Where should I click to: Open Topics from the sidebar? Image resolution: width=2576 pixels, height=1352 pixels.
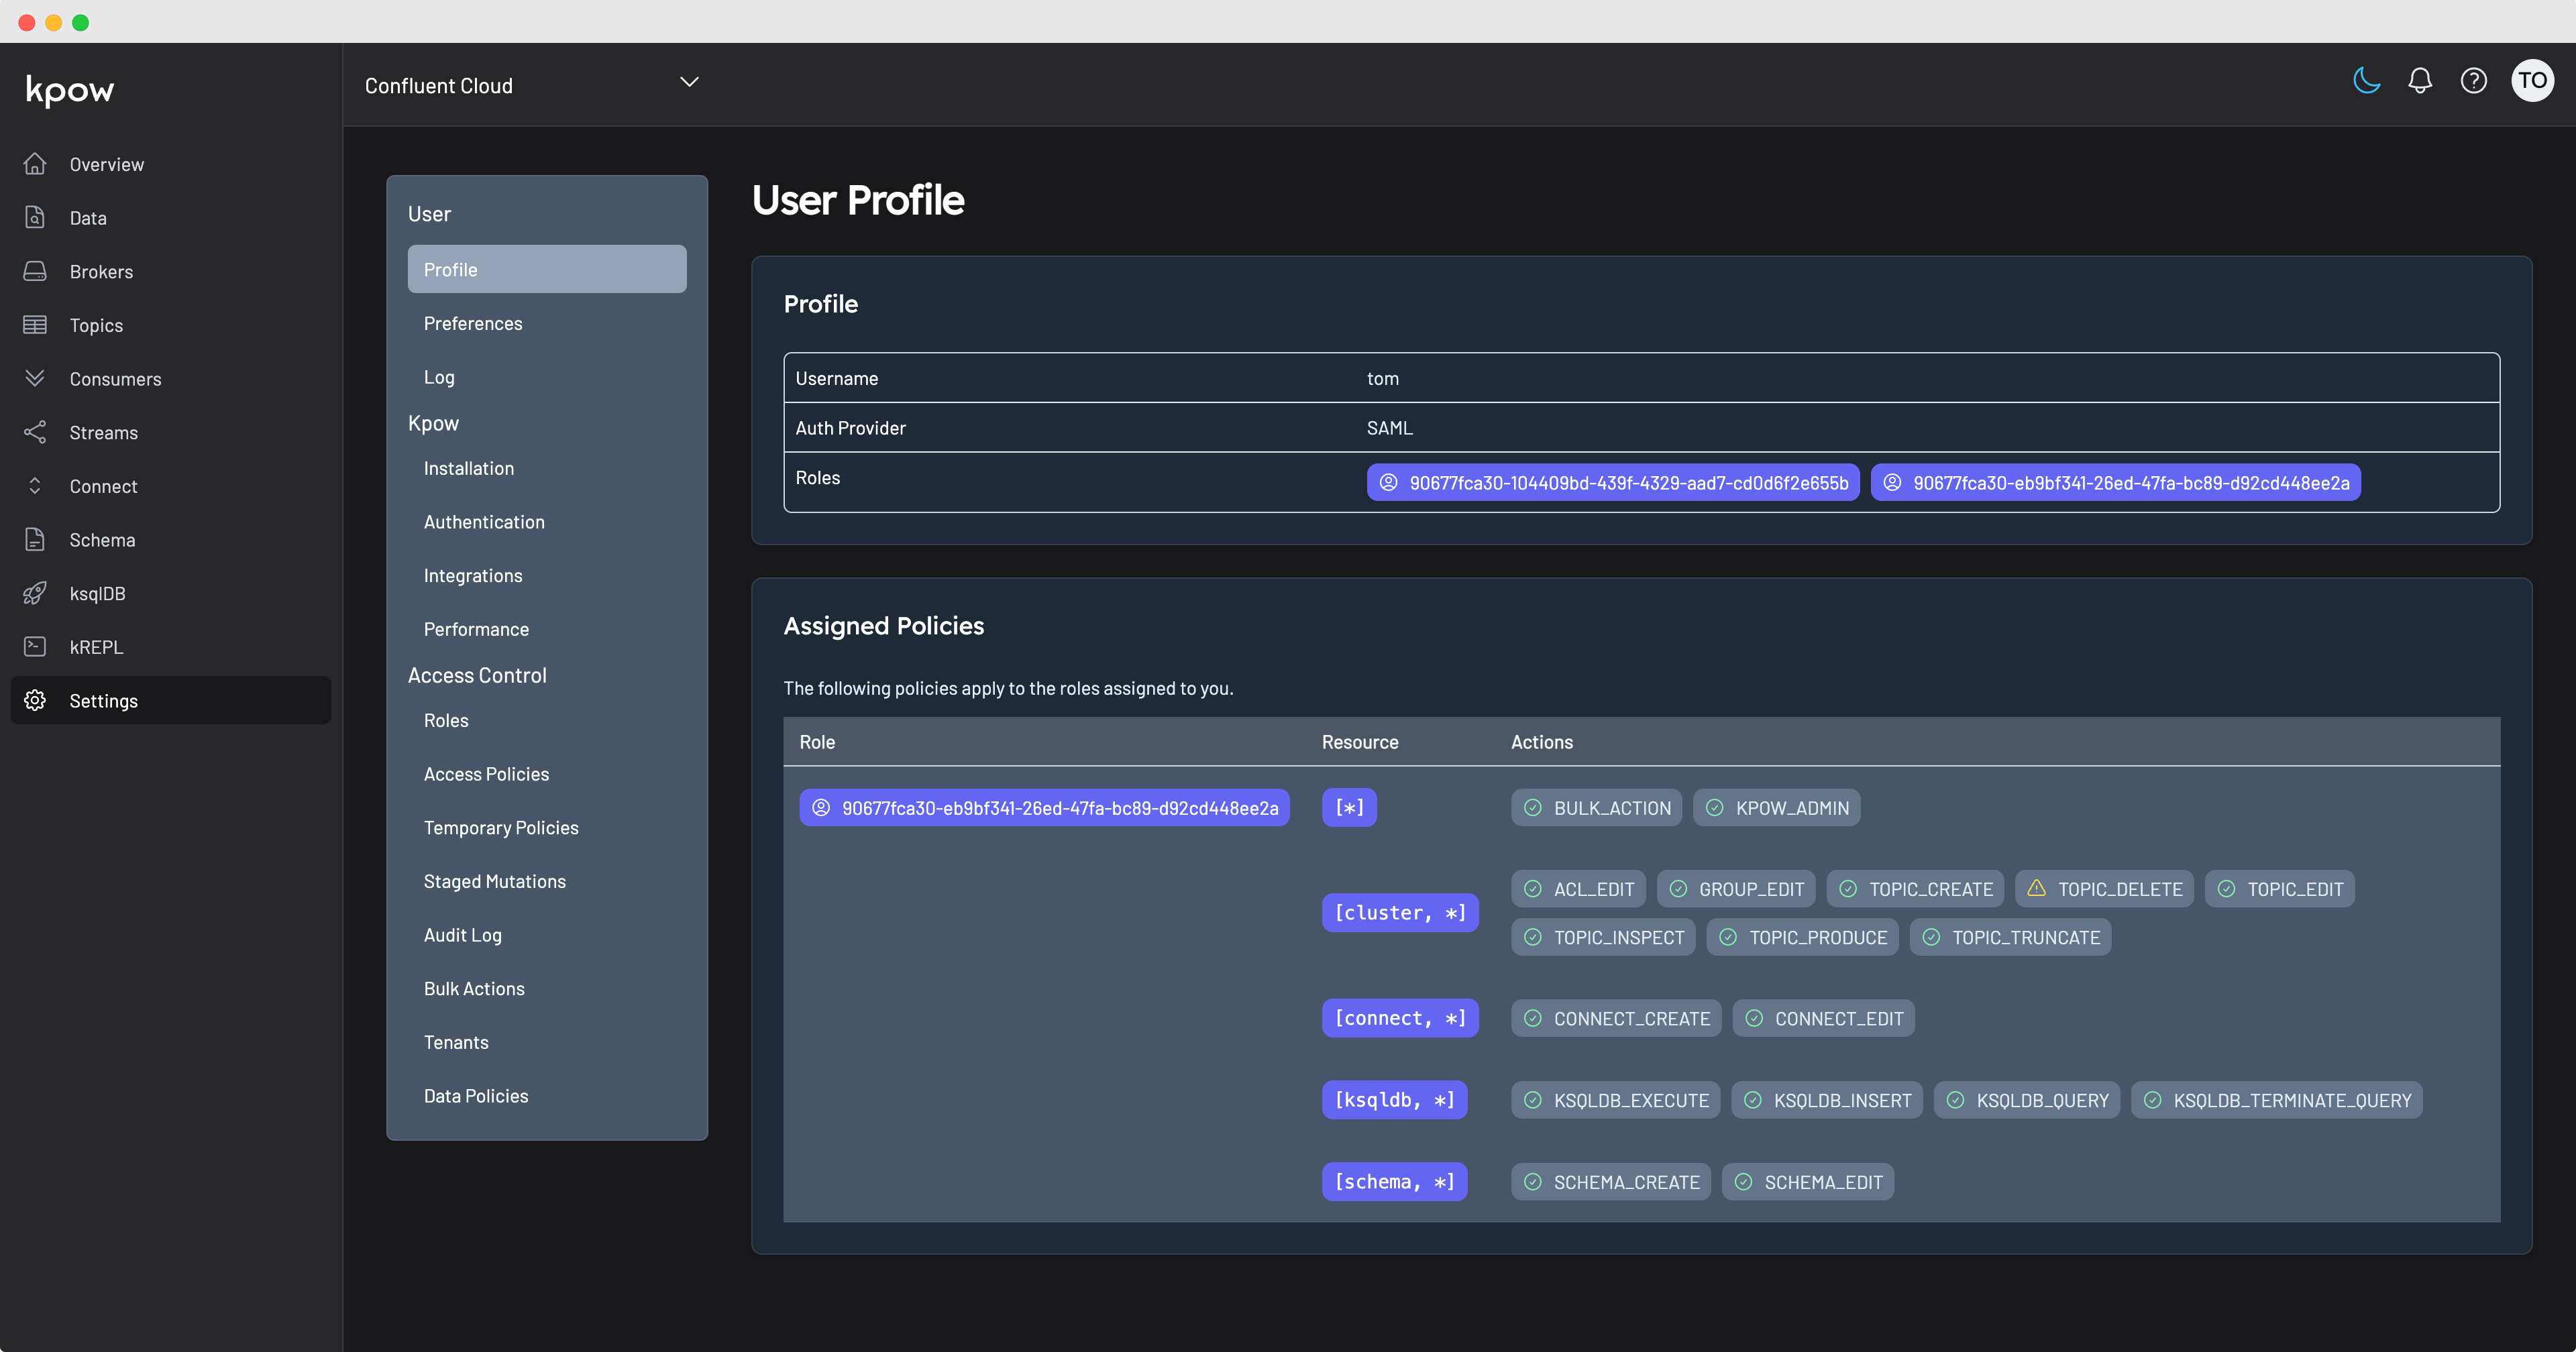pos(96,325)
